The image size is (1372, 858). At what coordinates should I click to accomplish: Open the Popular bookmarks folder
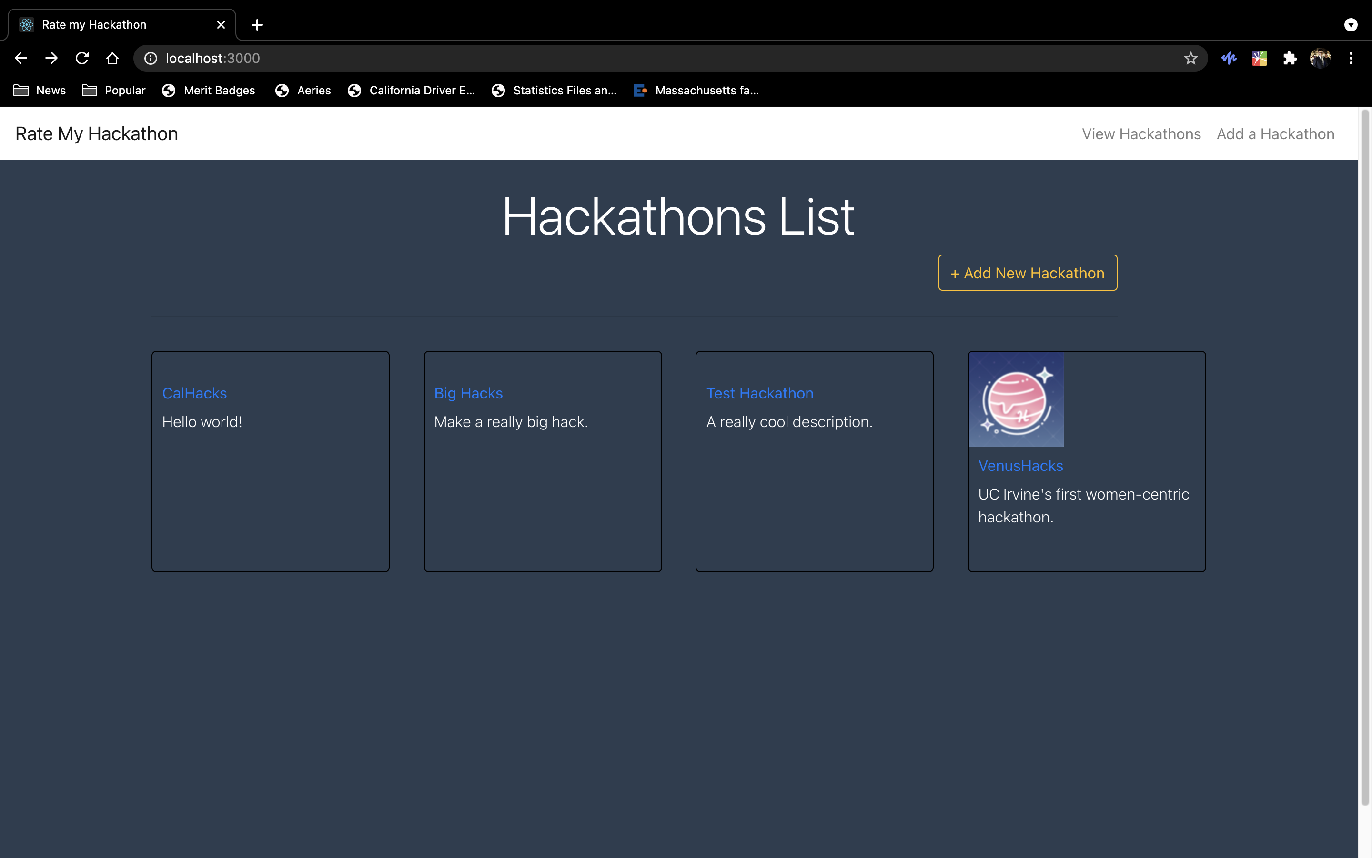114,90
